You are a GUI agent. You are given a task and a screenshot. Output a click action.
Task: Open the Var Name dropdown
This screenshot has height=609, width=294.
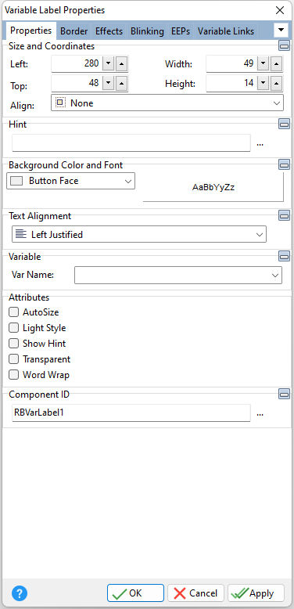pos(178,275)
